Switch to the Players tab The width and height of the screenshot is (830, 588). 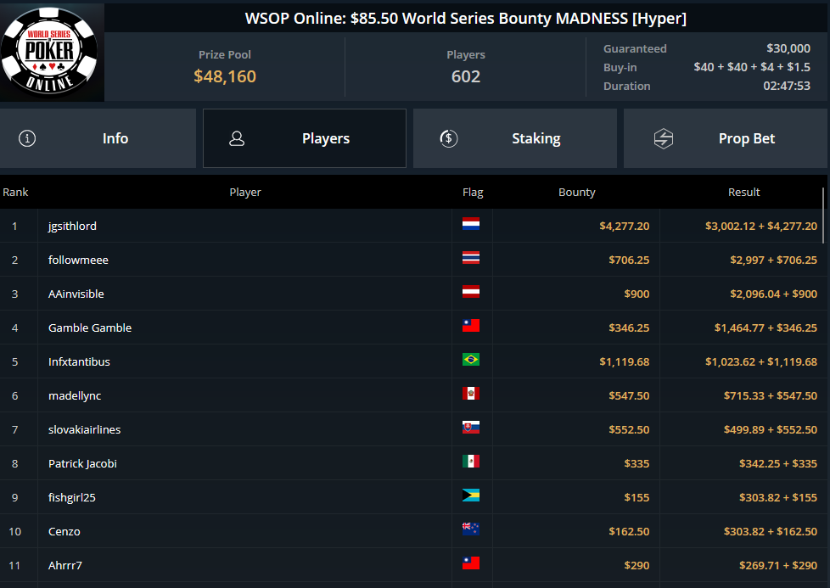tap(305, 138)
